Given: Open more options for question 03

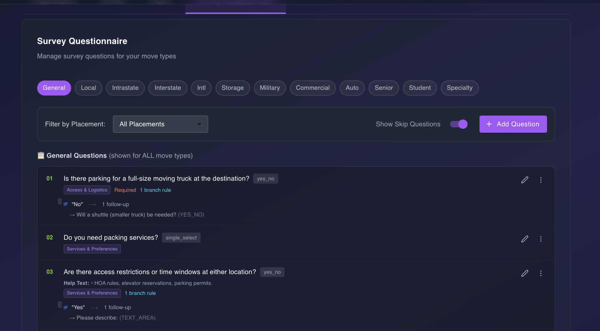Looking at the screenshot, I should [x=541, y=273].
